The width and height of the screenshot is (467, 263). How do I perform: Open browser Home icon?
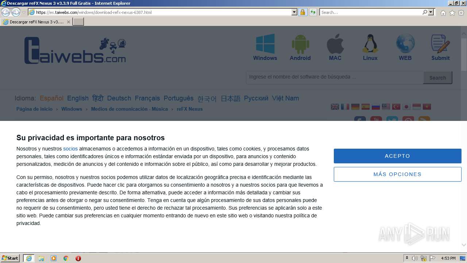[443, 13]
